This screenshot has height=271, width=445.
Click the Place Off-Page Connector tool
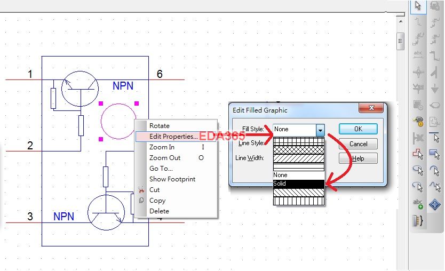pos(434,106)
